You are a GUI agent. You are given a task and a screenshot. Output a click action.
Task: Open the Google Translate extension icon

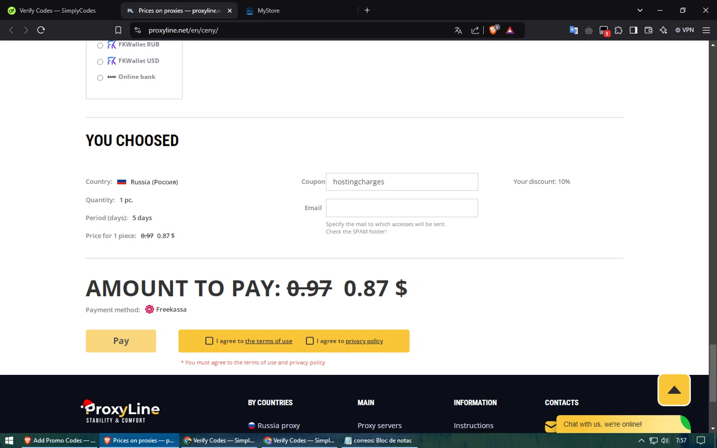pos(574,30)
